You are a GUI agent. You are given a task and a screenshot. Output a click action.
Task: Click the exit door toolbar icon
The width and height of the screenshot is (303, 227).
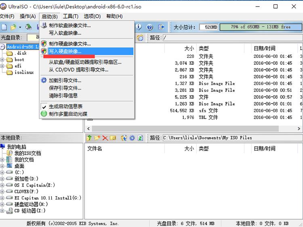coord(161,27)
